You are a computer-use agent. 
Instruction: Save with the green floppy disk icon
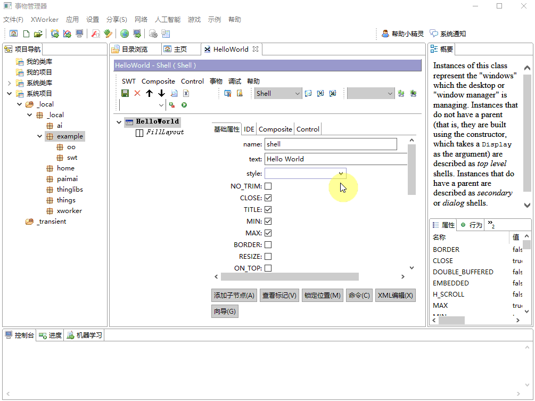click(125, 93)
